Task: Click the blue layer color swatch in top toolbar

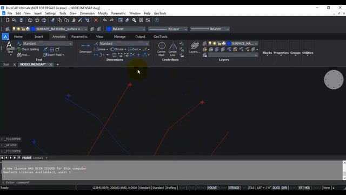Action: (33, 29)
